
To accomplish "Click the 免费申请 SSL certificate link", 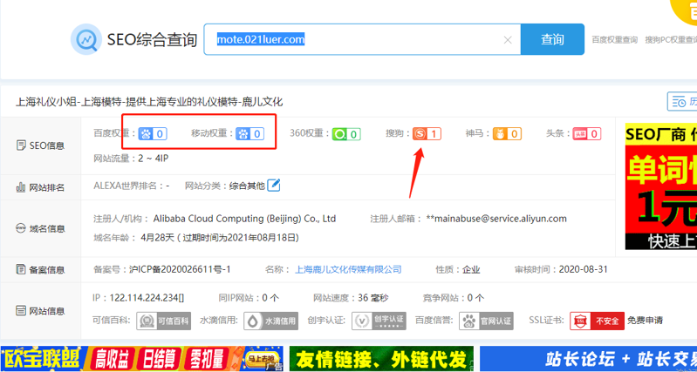I will 645,321.
